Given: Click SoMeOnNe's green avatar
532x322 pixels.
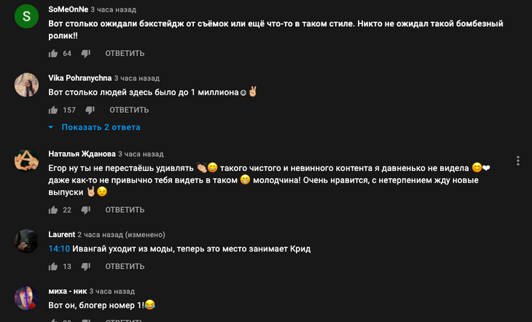Looking at the screenshot, I should pyautogui.click(x=27, y=14).
